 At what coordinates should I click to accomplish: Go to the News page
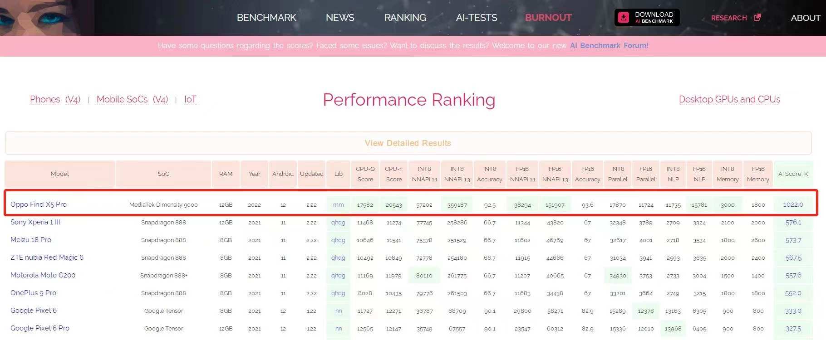tap(340, 18)
